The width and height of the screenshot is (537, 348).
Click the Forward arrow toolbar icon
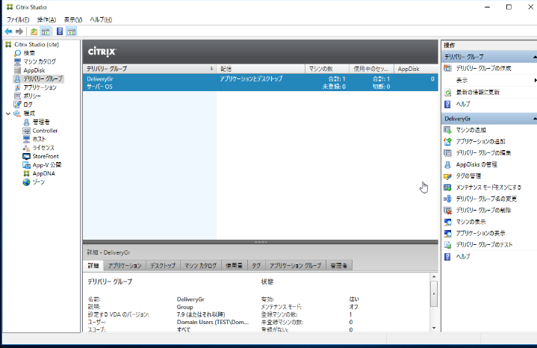click(x=19, y=31)
